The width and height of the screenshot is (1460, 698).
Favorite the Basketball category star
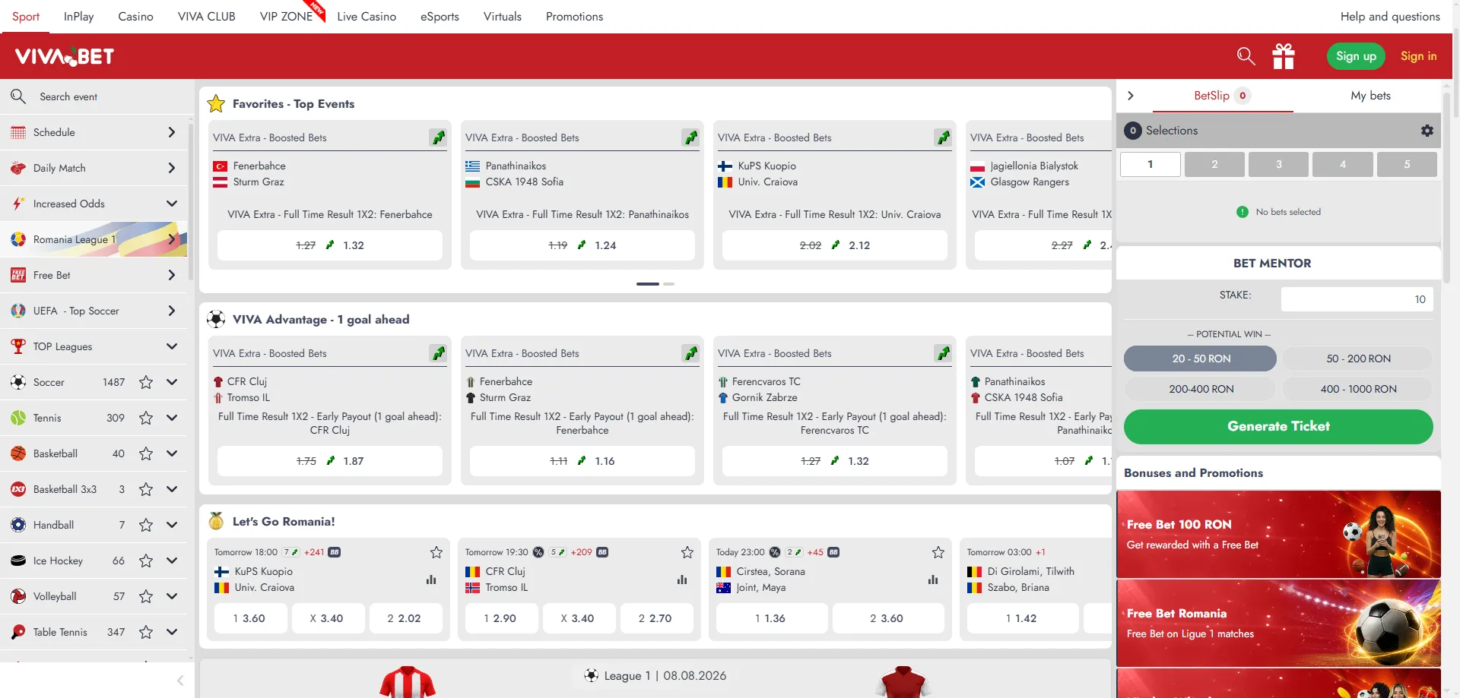point(146,453)
